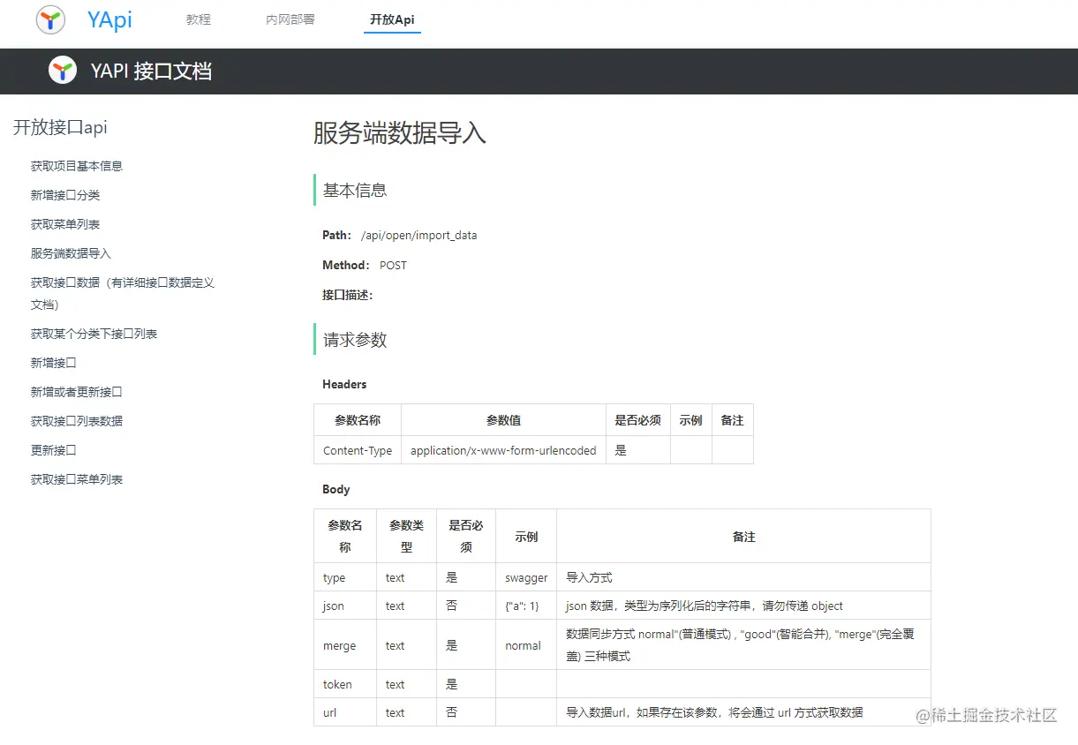Click the YAPI icon in the dark header bar
Screen dimensions: 1078x745
click(x=62, y=71)
